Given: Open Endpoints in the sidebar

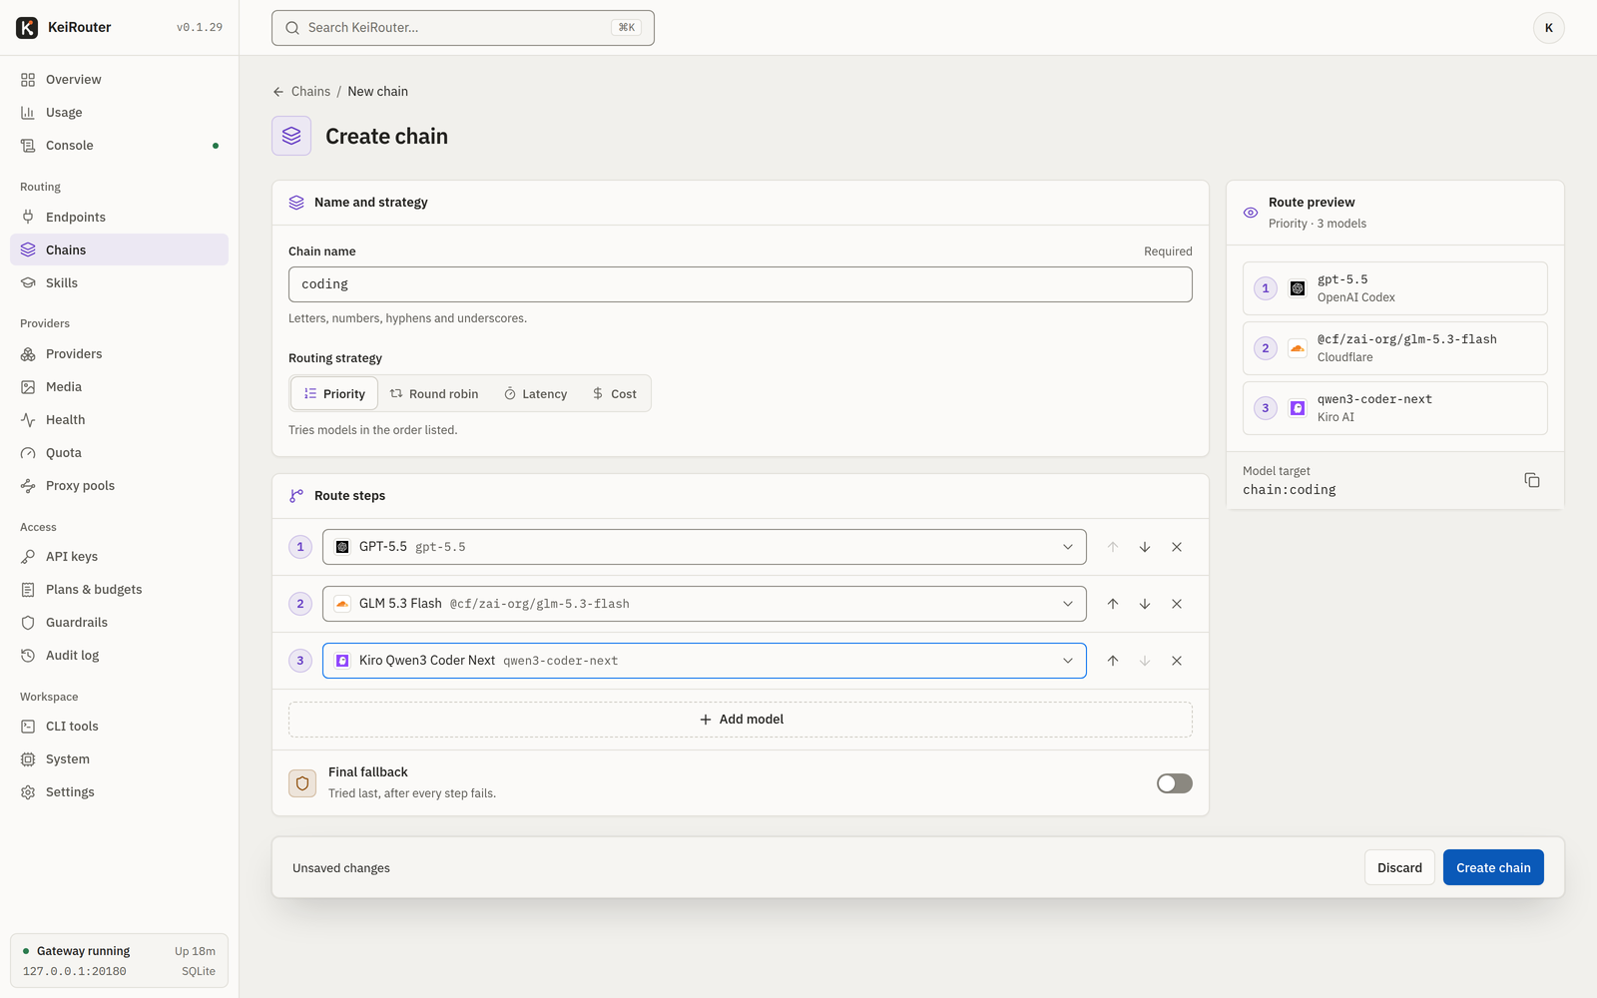Looking at the screenshot, I should 119,218.
